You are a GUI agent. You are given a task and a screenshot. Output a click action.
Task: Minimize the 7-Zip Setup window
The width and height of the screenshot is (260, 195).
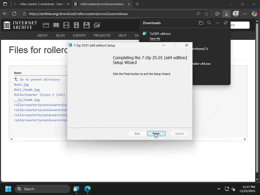[164, 45]
